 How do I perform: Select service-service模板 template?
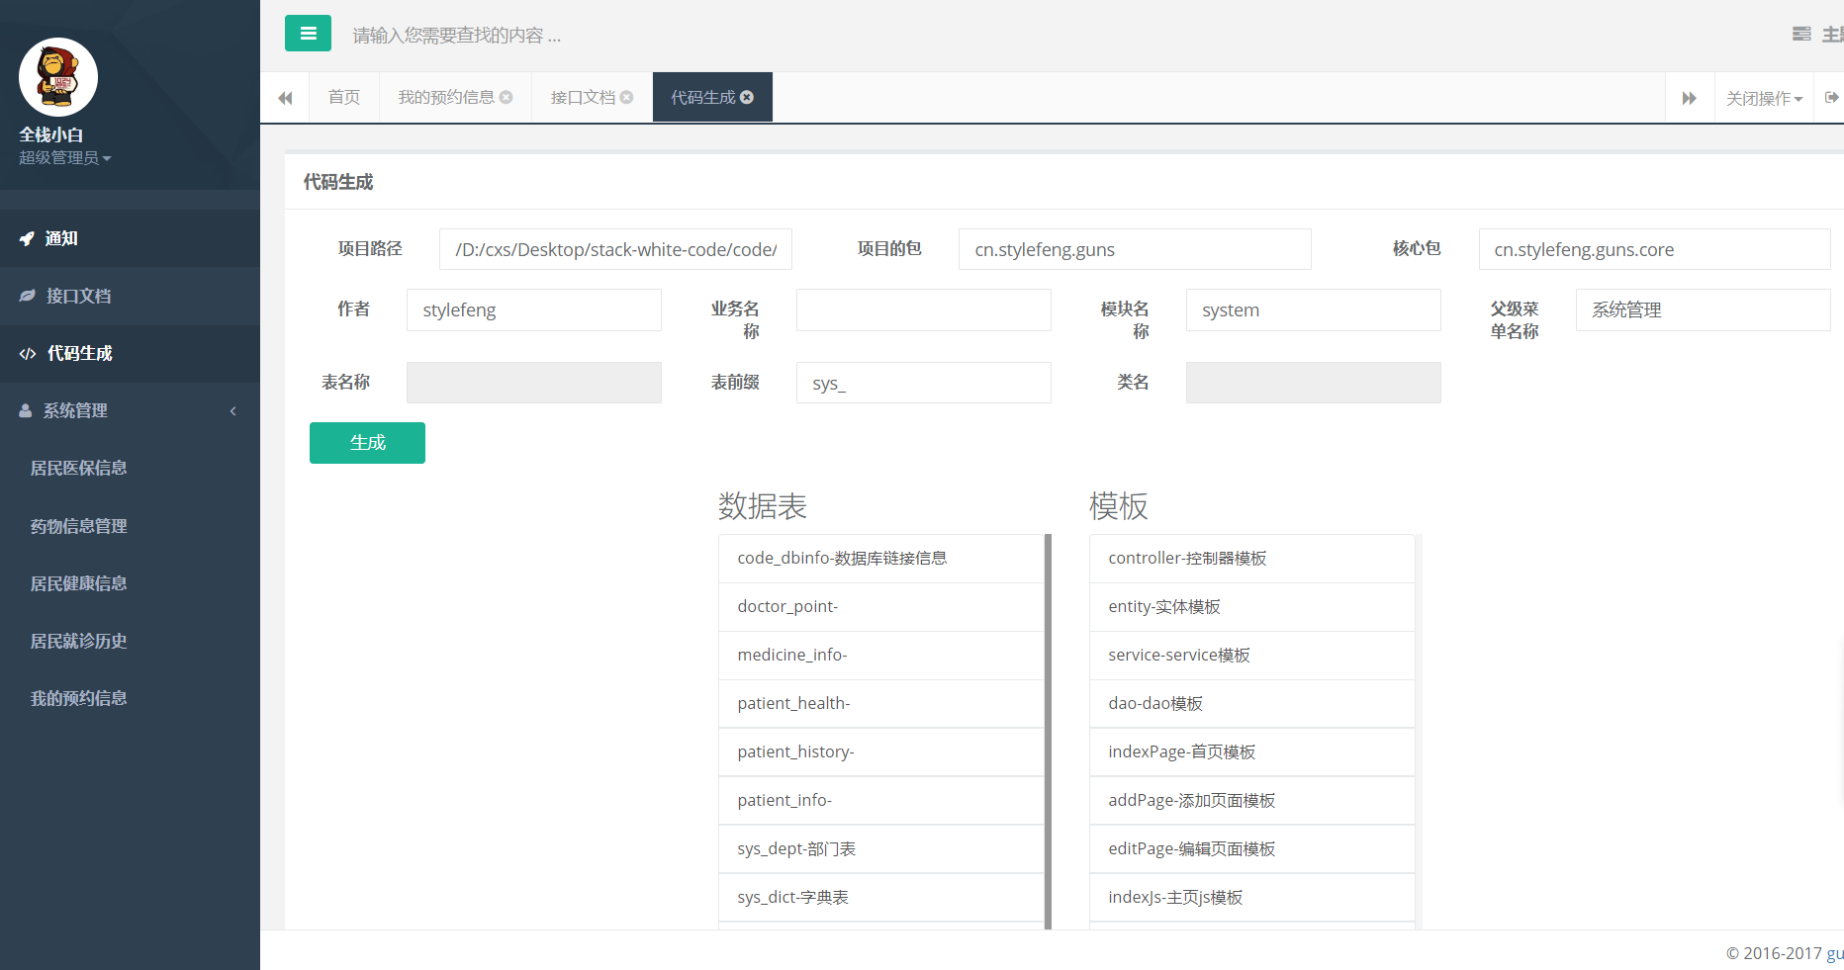pos(1251,656)
